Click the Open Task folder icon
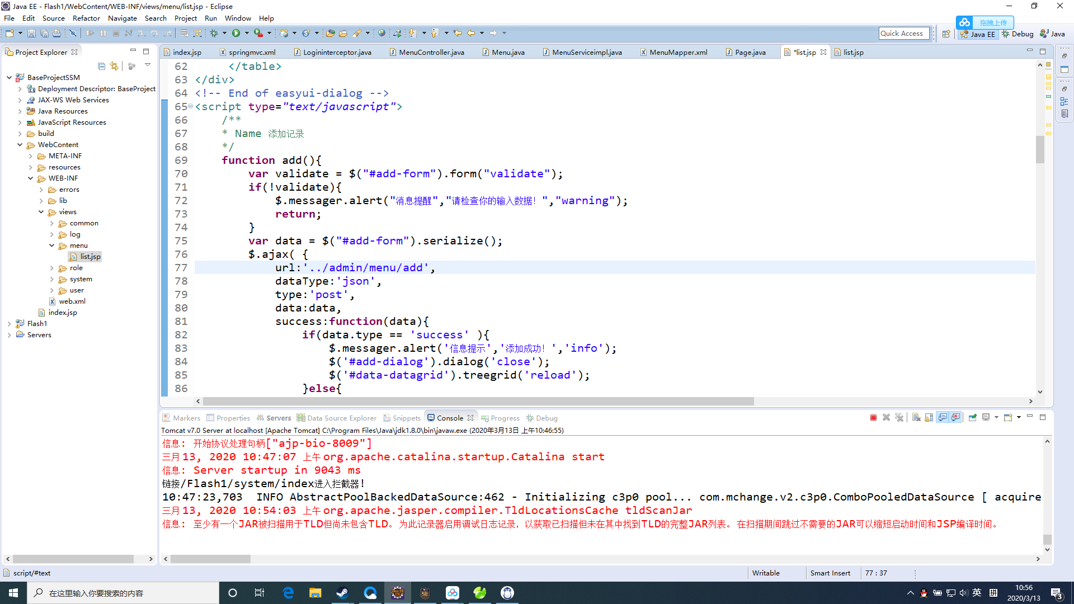This screenshot has height=604, width=1074. pos(343,34)
